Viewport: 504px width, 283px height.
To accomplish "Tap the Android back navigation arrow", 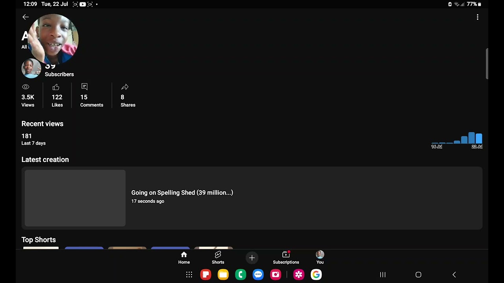I will click(454, 275).
